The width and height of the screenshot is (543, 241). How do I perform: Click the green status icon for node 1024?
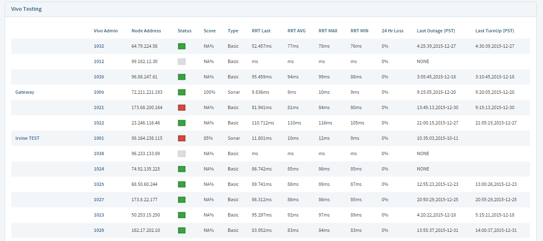tap(182, 169)
